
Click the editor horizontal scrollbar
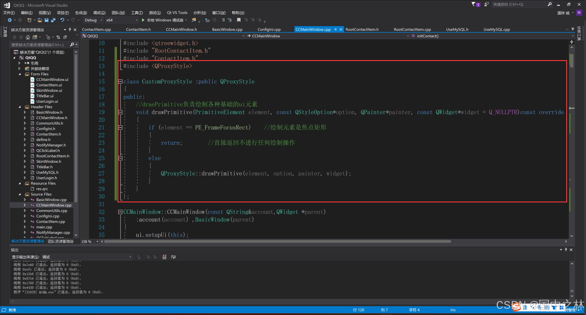point(277,242)
